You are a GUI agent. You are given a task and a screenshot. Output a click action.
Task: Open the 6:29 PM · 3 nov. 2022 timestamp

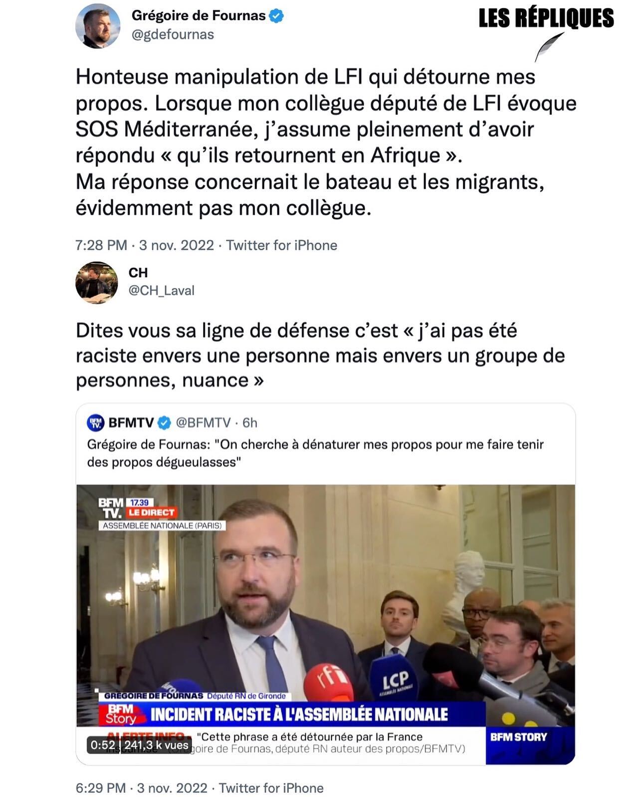[x=141, y=788]
